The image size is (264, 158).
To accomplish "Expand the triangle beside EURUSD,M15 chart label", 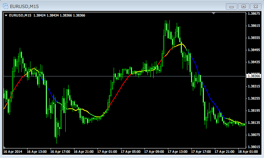I will tap(7, 15).
